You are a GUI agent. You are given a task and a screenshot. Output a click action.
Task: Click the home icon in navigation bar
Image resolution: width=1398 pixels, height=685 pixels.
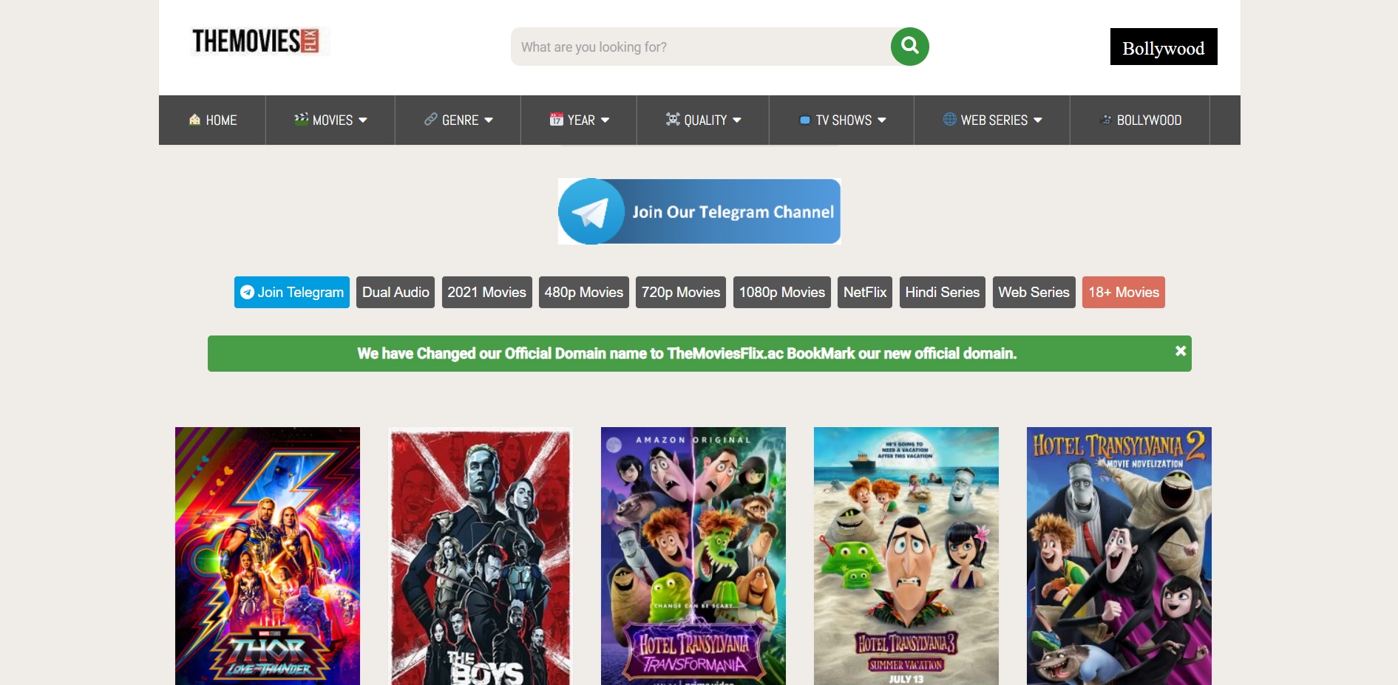point(194,120)
